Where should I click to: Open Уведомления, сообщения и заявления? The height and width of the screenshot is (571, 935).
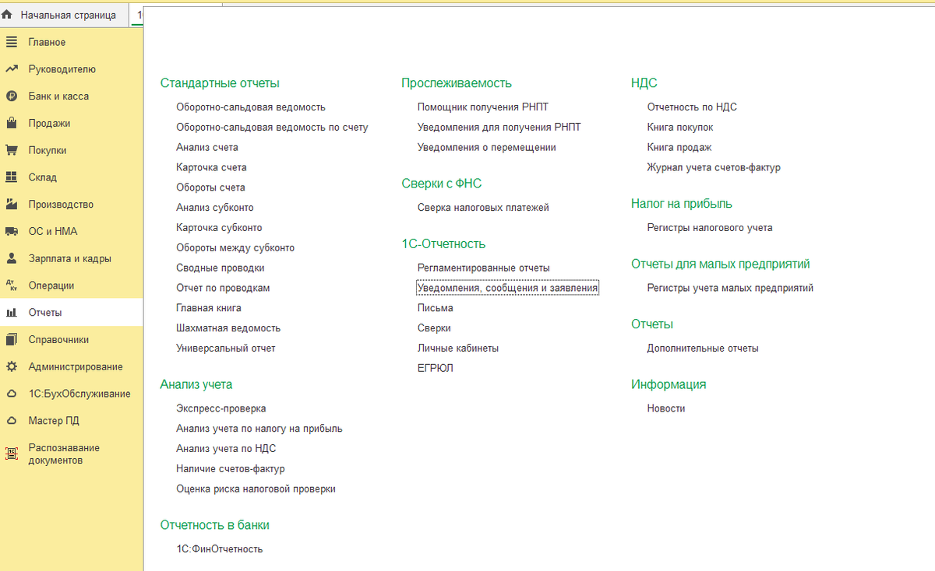(x=508, y=288)
